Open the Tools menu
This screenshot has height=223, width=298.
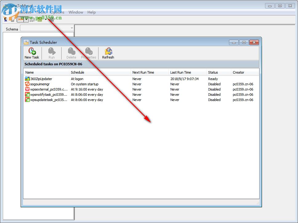[41, 12]
